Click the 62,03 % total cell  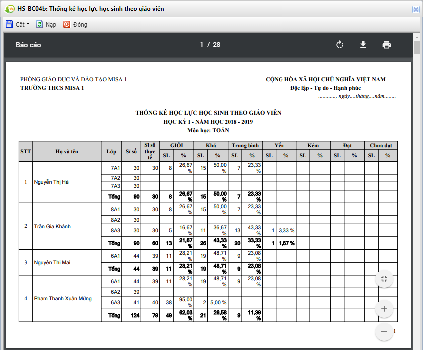pos(184,315)
